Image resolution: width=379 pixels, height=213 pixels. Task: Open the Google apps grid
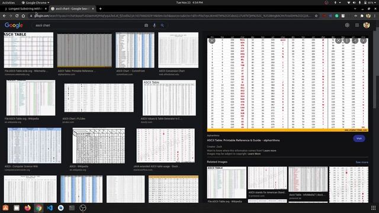click(357, 25)
